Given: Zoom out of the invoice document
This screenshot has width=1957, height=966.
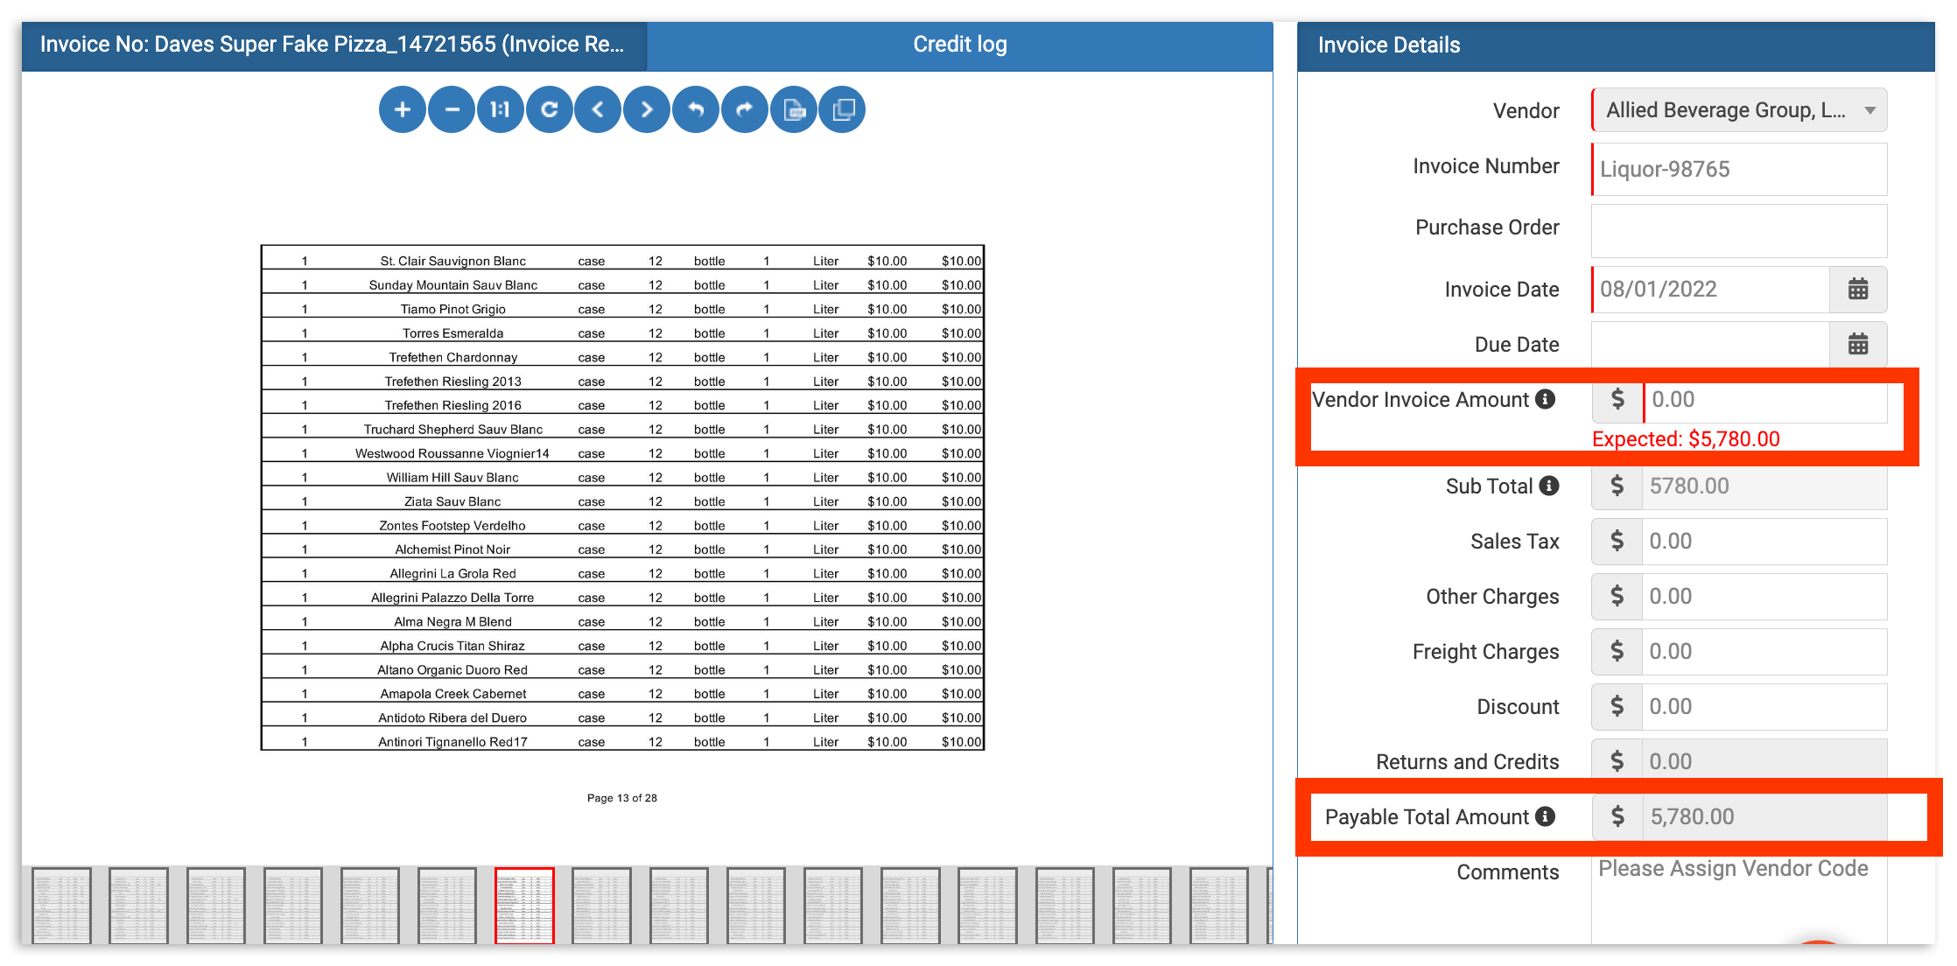Looking at the screenshot, I should 452,108.
